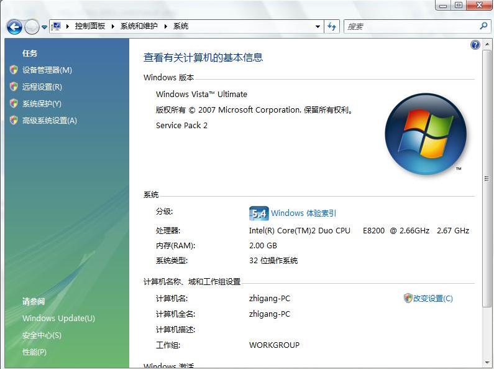Select 系统和维护 breadcrumb
Screen dimensions: 494x369
coord(139,26)
